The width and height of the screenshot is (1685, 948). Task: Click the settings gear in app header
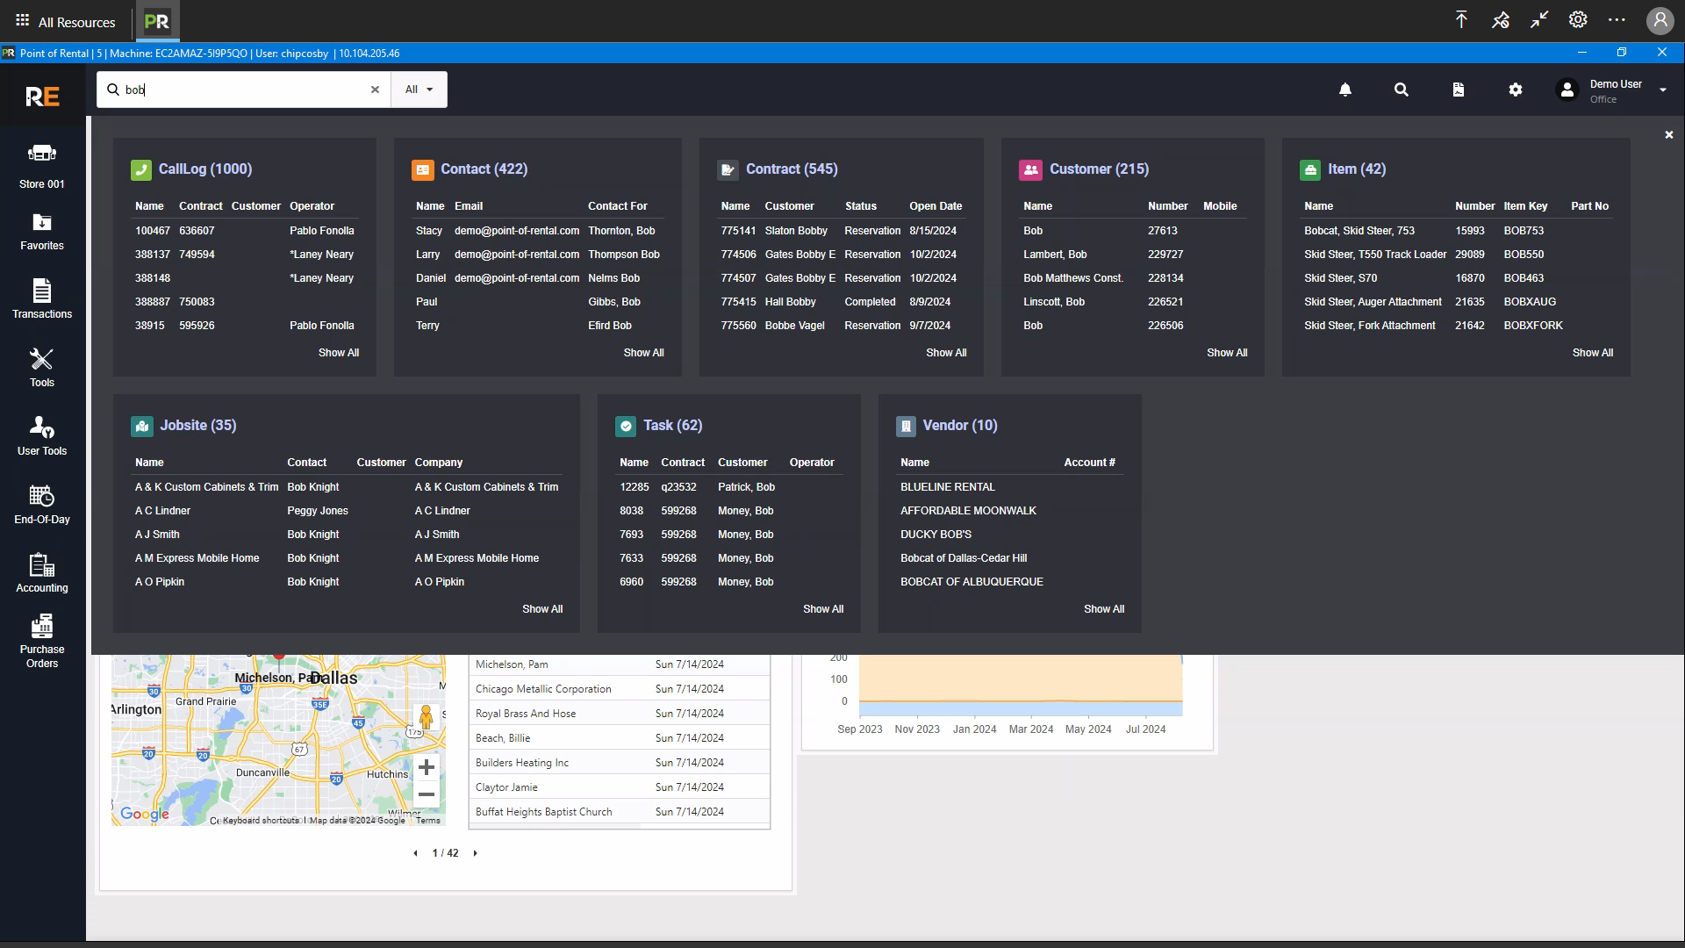point(1516,90)
